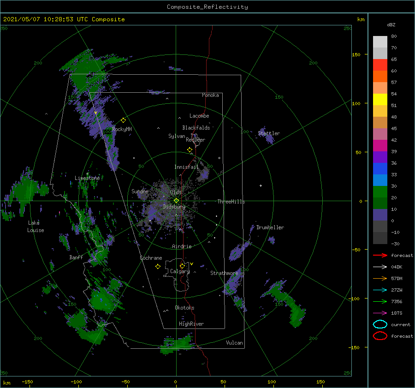
Task: Click the dBZ legend heading
Action: 391,24
